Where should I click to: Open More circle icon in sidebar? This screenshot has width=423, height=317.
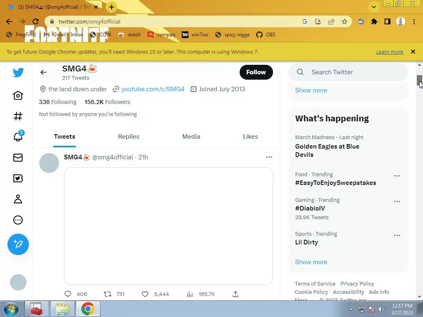[x=18, y=220]
